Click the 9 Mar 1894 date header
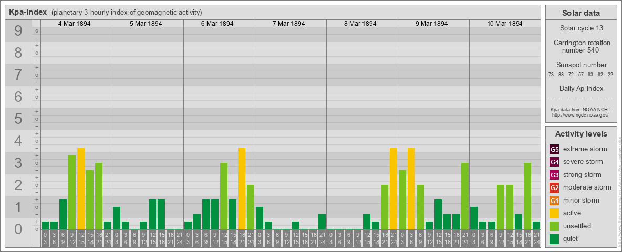The width and height of the screenshot is (622, 252). (431, 24)
